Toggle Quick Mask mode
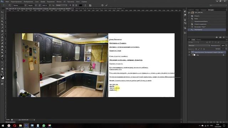The image size is (228, 128). tap(2, 81)
